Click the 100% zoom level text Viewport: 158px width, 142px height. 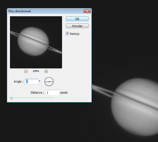click(x=36, y=71)
